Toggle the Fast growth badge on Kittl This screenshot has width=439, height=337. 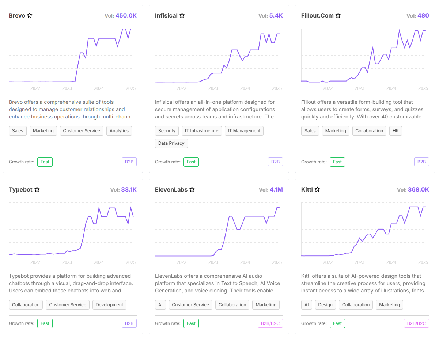click(337, 323)
